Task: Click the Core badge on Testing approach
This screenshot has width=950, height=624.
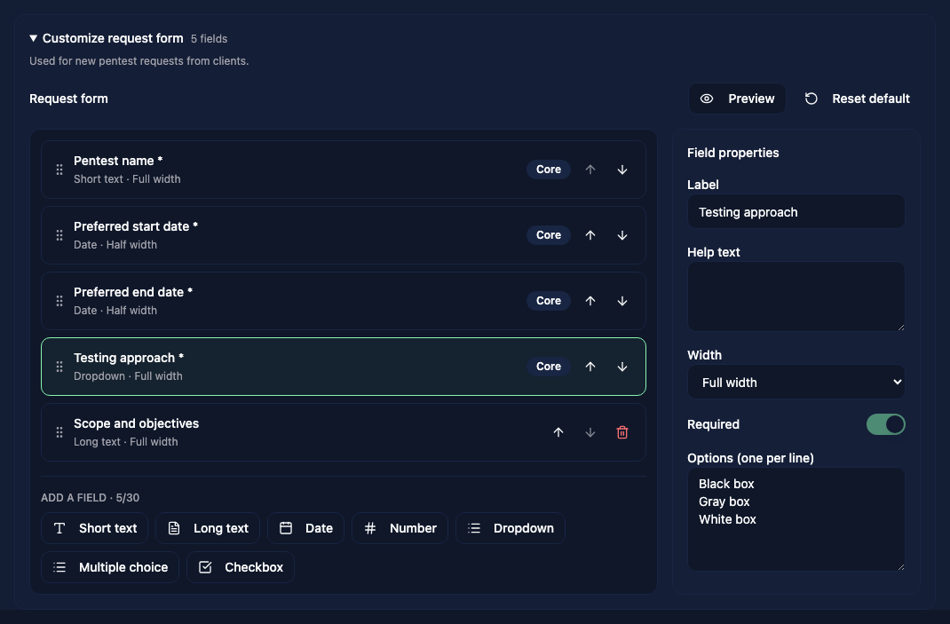Action: coord(549,367)
